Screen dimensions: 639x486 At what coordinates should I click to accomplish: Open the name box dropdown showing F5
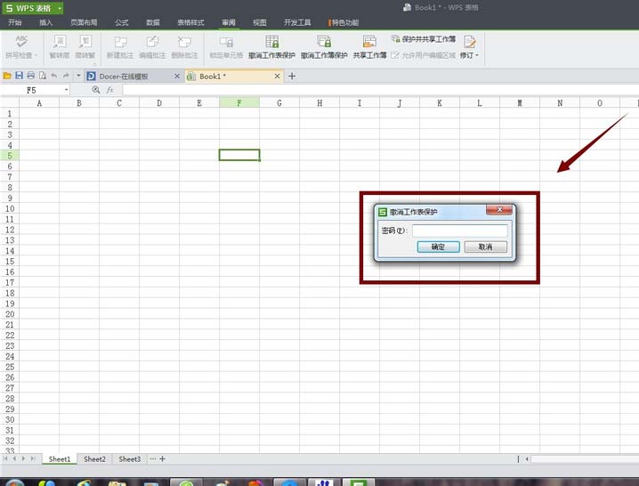(x=66, y=90)
